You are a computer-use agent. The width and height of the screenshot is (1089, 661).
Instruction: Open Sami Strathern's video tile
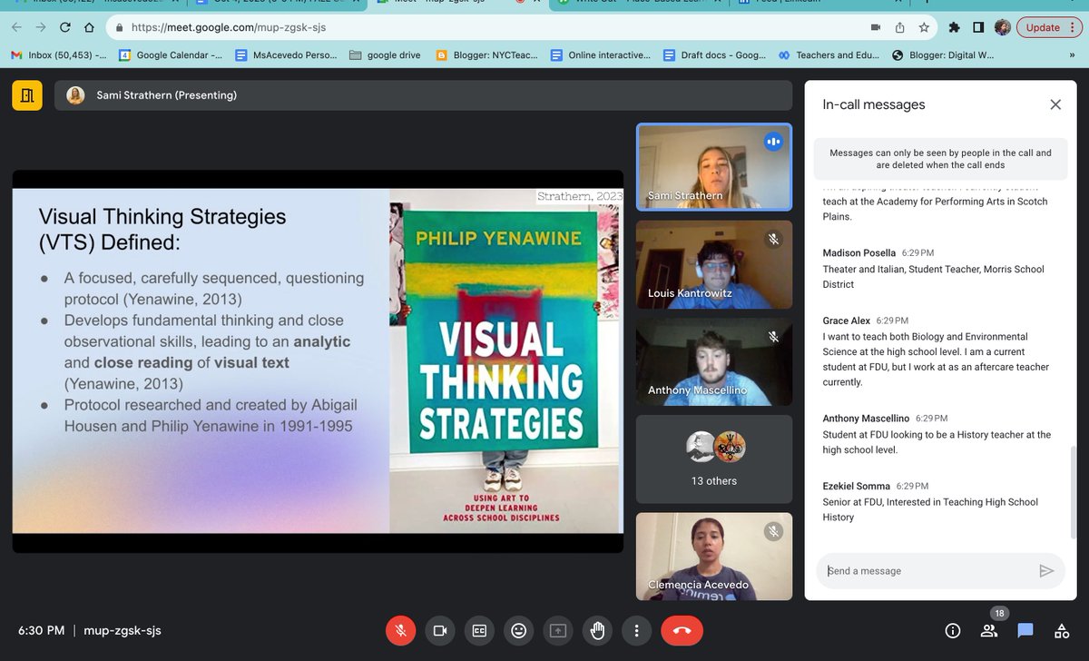click(714, 167)
